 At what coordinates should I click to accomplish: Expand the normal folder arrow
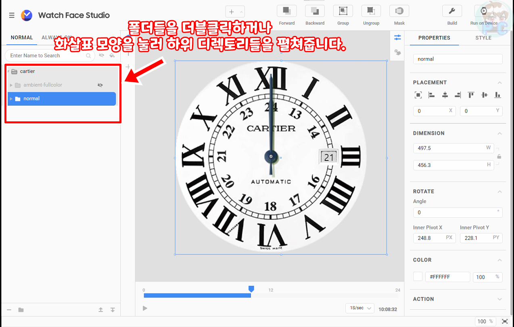11,99
